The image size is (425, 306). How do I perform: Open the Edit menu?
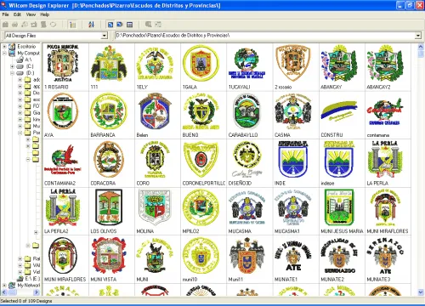tap(17, 14)
